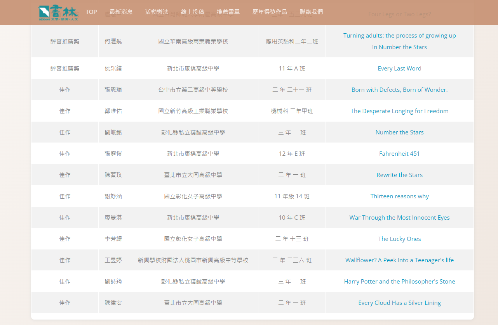Navigate to 歷年得獎作品
Screen dimensions: 498x325
coord(270,12)
